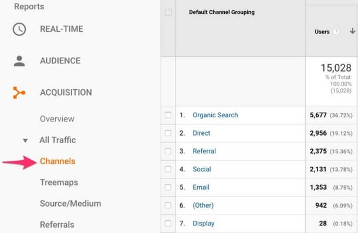This screenshot has width=358, height=233.
Task: Open the Acquisition Overview item
Action: [x=57, y=119]
